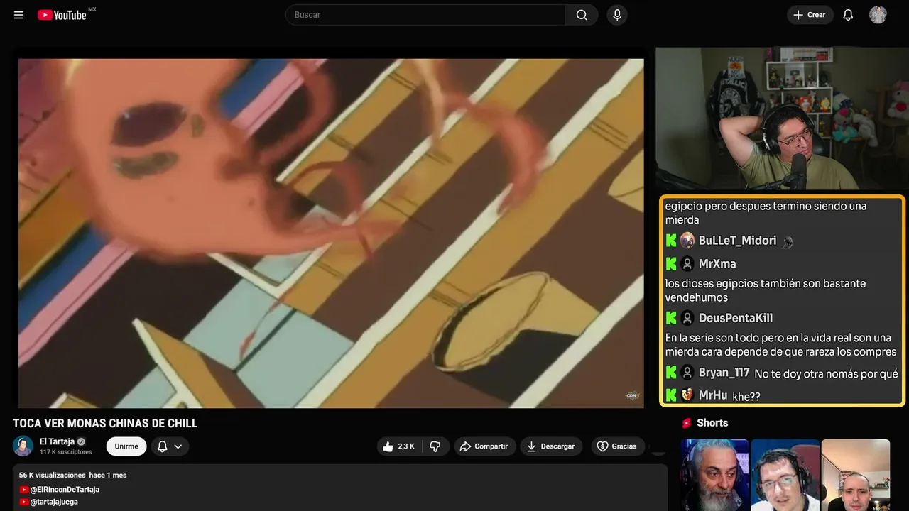Open the El Tartaja channel name link

coord(57,441)
